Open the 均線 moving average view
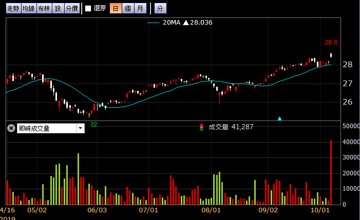Image resolution: width=360 pixels, height=220 pixels. pyautogui.click(x=29, y=9)
